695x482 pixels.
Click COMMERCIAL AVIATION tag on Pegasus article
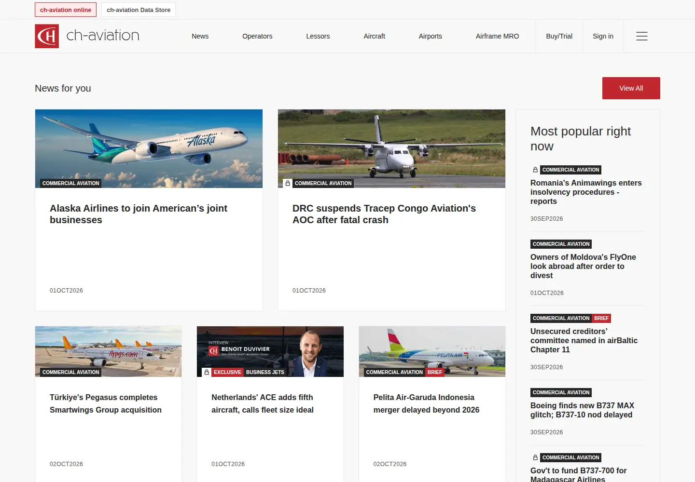[70, 372]
